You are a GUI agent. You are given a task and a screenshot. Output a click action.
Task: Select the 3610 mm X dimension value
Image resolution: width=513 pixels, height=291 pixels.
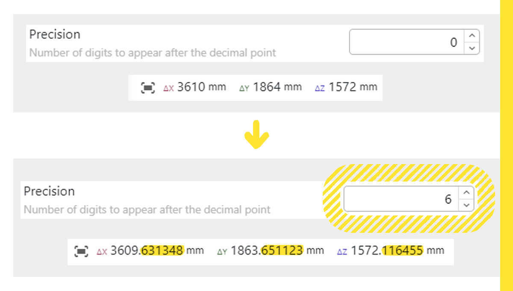coord(201,87)
